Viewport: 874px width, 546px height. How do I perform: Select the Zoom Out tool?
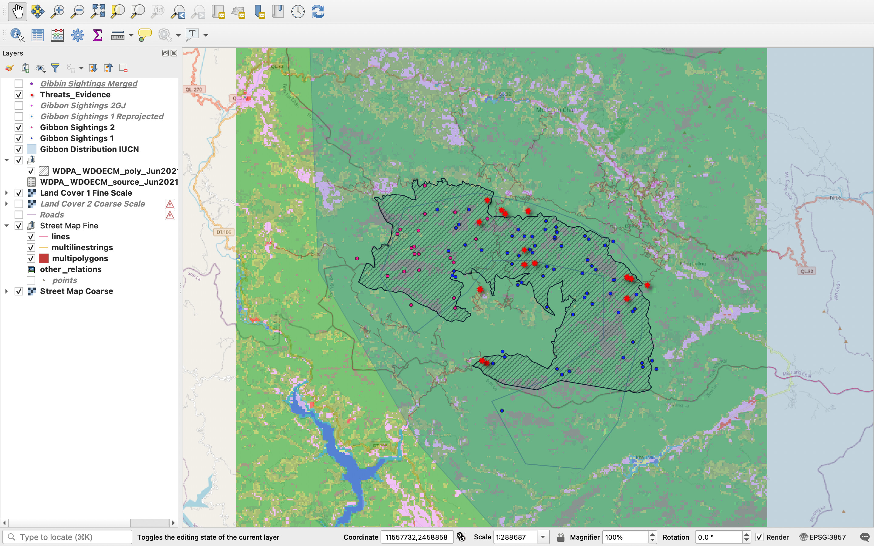(x=77, y=12)
